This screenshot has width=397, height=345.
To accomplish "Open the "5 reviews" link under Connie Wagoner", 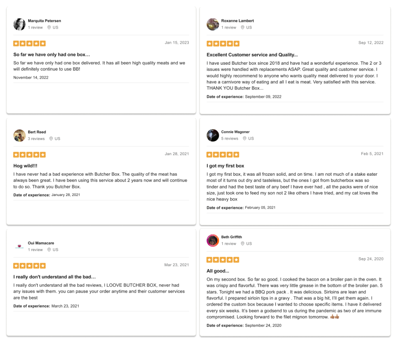I will point(229,138).
